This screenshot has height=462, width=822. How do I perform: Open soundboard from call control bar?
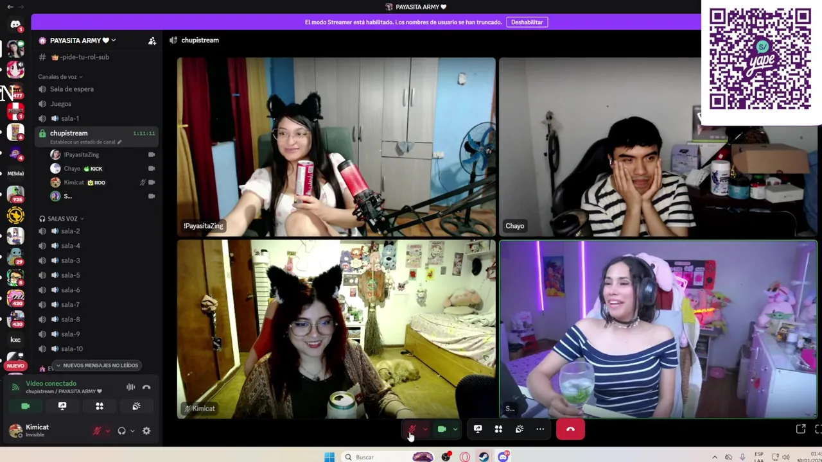click(x=520, y=429)
